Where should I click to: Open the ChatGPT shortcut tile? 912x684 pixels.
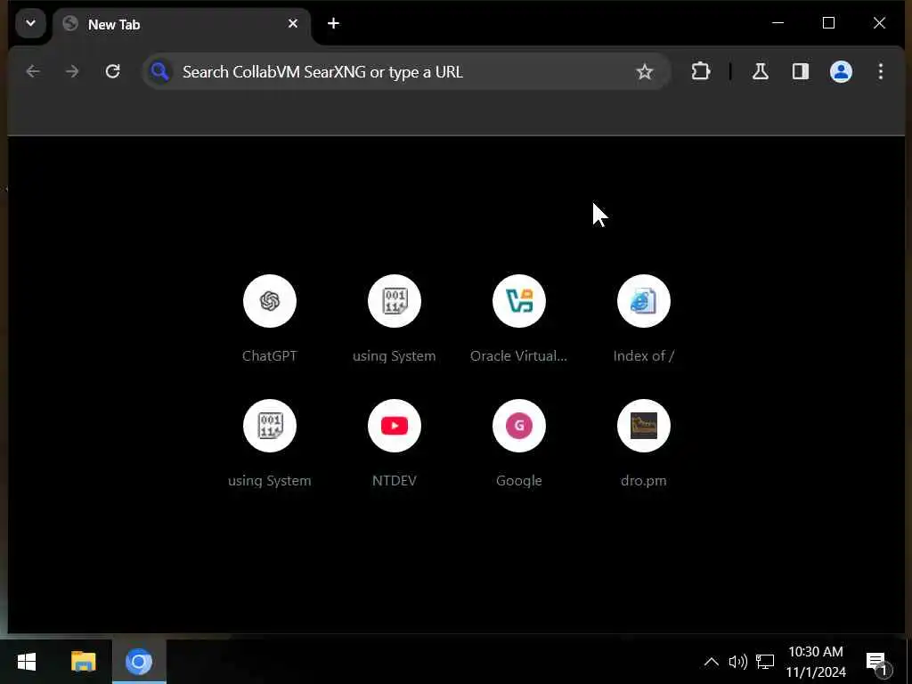coord(270,301)
